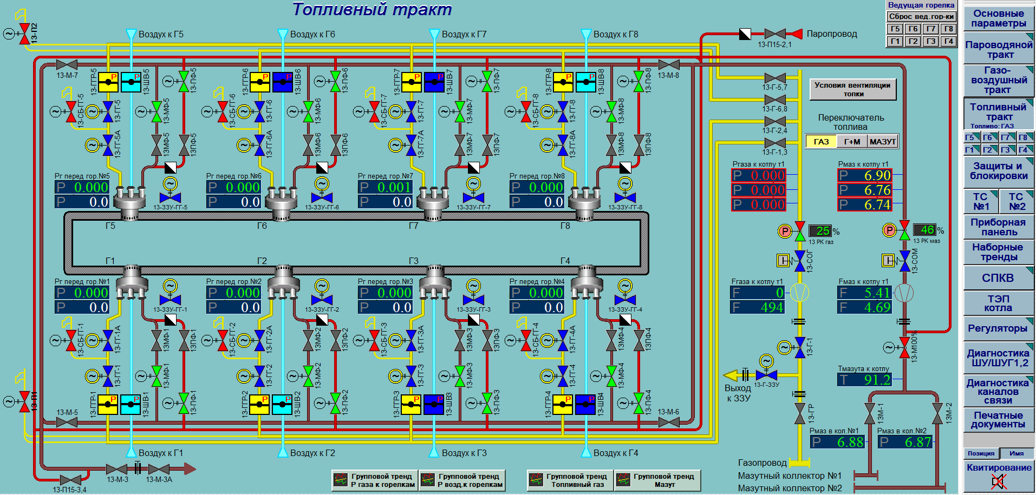Click manual valve 13М-1 on oil collector
The height and width of the screenshot is (495, 1036).
(870, 413)
